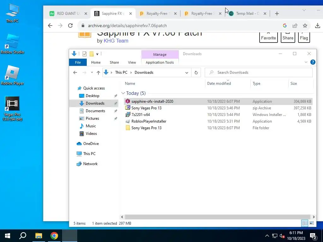Open the File ribbon tab
323x242 pixels.
pos(78,62)
